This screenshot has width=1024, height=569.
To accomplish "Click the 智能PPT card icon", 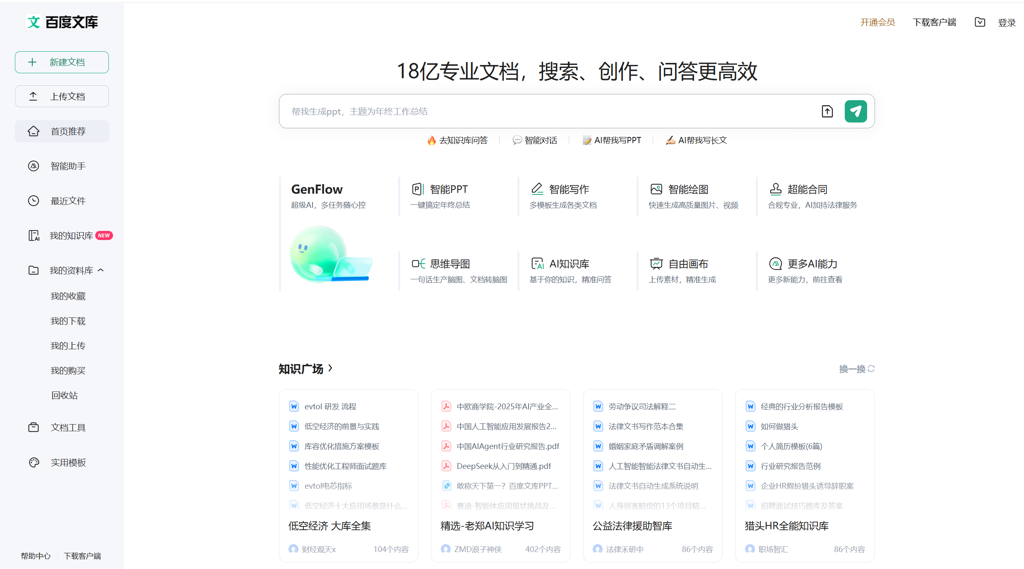I will tap(418, 189).
